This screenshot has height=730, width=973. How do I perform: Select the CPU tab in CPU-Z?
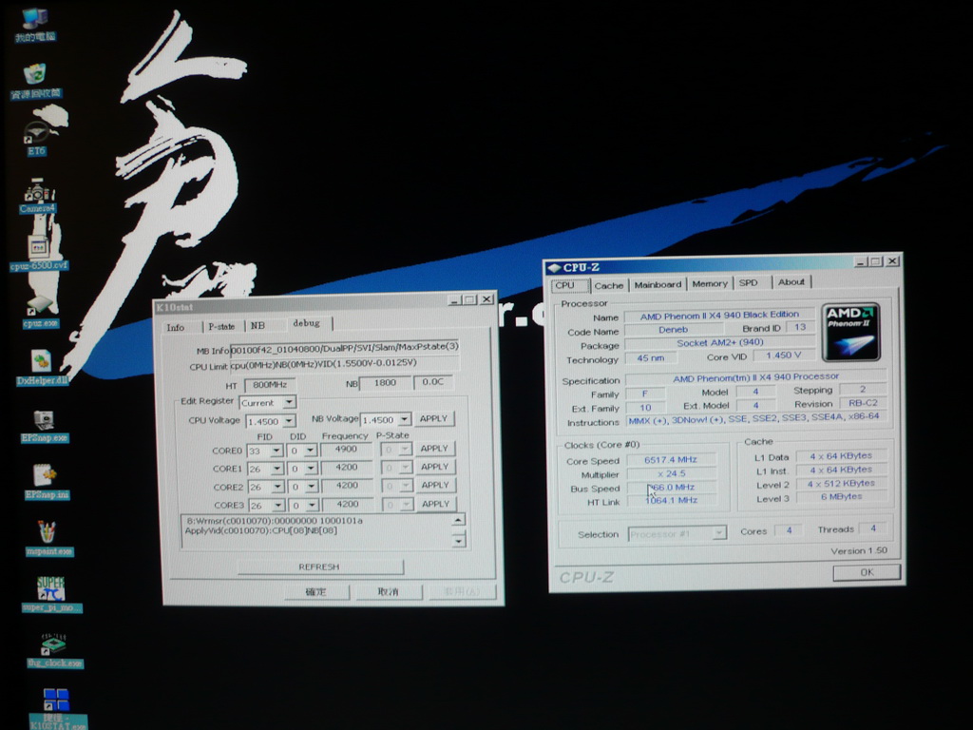point(565,285)
